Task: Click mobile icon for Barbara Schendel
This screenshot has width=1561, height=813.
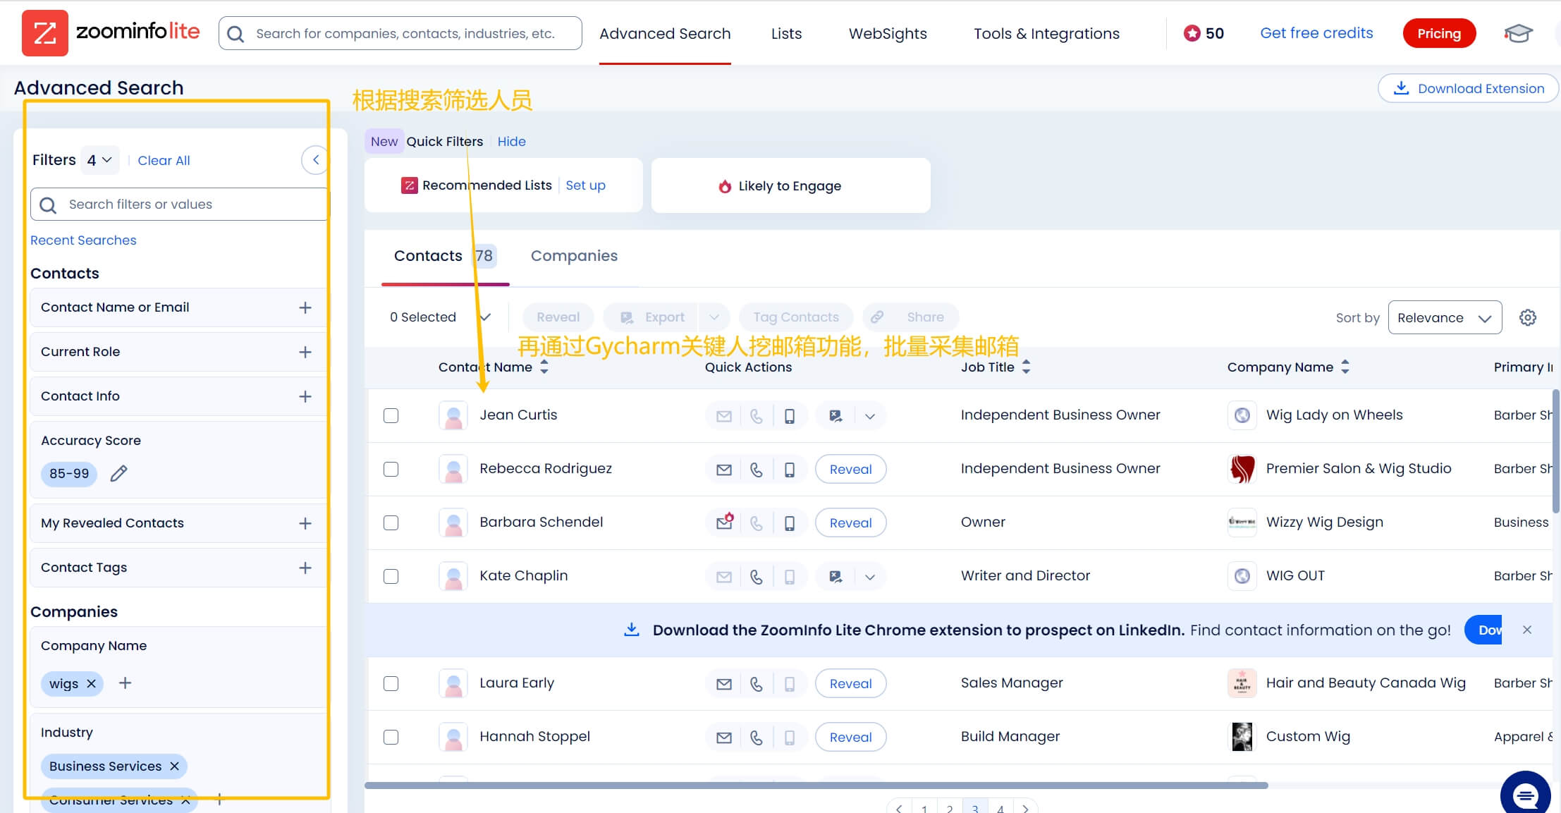Action: point(790,523)
